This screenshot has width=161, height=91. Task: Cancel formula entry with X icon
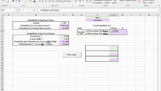[23, 10]
